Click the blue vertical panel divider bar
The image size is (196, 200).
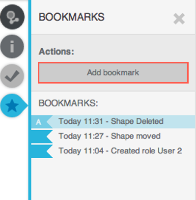coord(29,100)
